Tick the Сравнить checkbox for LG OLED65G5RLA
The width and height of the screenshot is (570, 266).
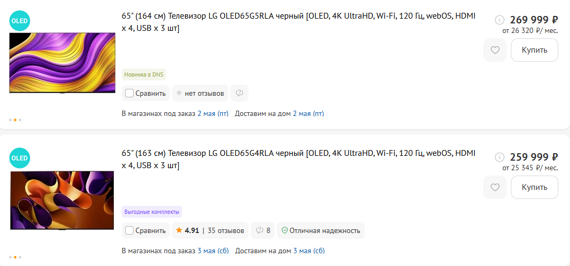click(x=129, y=93)
